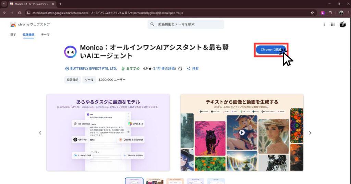Click the Monica extension logo icon
Viewport: 351px width, 184px height.
click(70, 52)
